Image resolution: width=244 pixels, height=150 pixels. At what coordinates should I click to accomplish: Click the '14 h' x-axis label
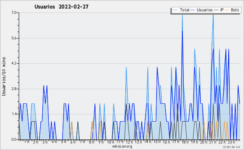coord(148,142)
